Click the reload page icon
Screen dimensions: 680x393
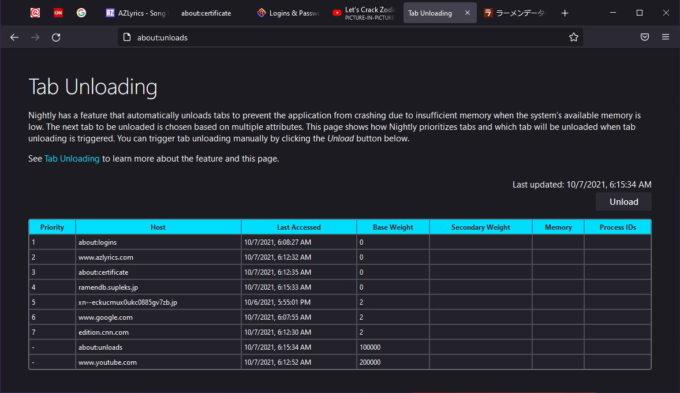click(x=56, y=38)
